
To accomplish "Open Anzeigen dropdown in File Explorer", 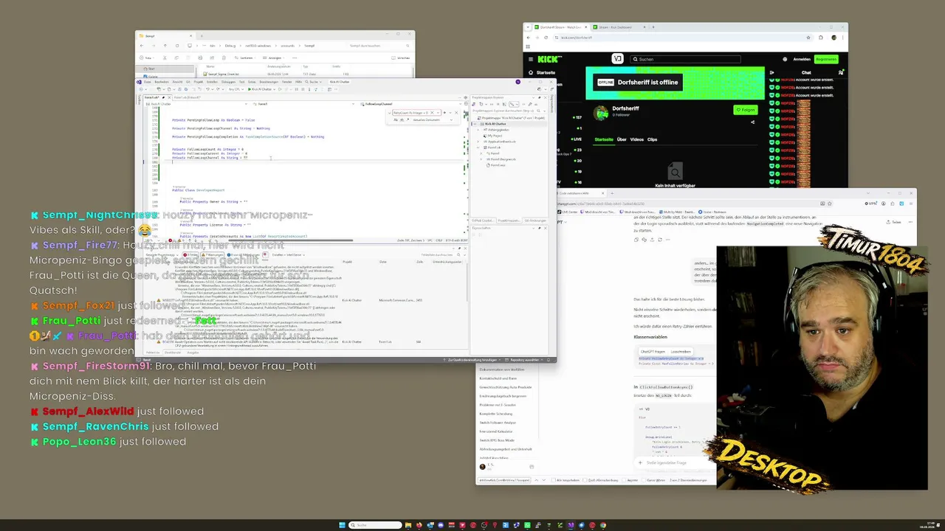I will (274, 58).
